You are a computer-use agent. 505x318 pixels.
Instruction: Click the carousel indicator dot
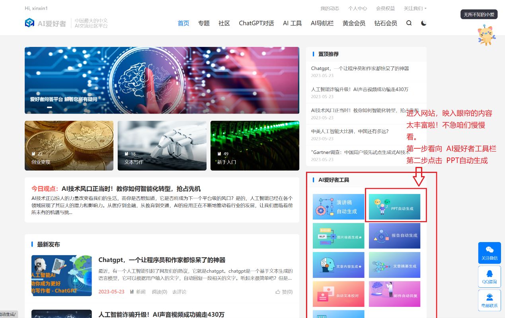(x=50, y=107)
